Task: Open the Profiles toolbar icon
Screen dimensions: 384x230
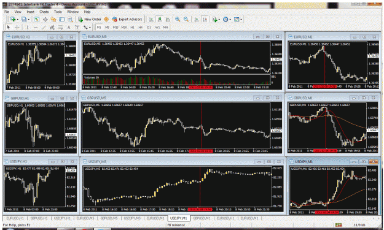Action: 24,19
